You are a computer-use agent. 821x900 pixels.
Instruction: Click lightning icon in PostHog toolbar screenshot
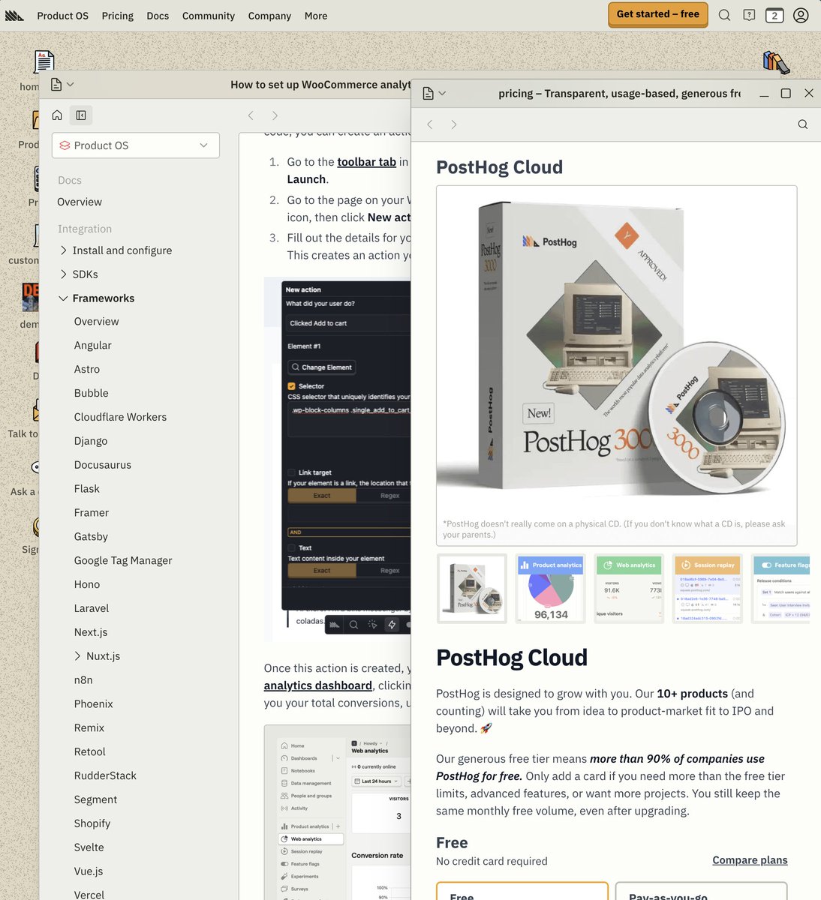392,624
